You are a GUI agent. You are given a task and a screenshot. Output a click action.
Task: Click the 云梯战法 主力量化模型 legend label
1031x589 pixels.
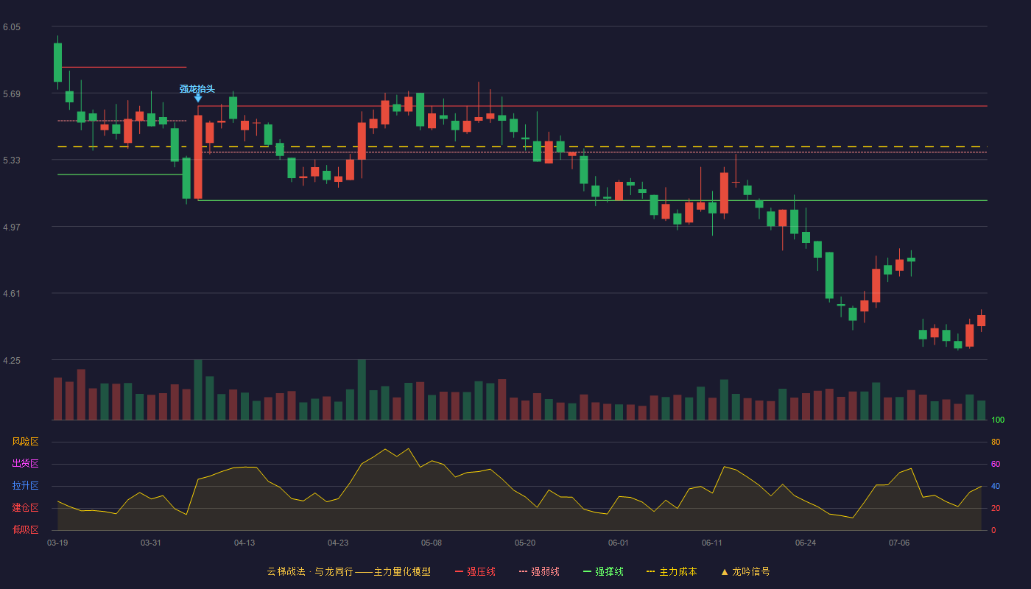click(x=348, y=571)
